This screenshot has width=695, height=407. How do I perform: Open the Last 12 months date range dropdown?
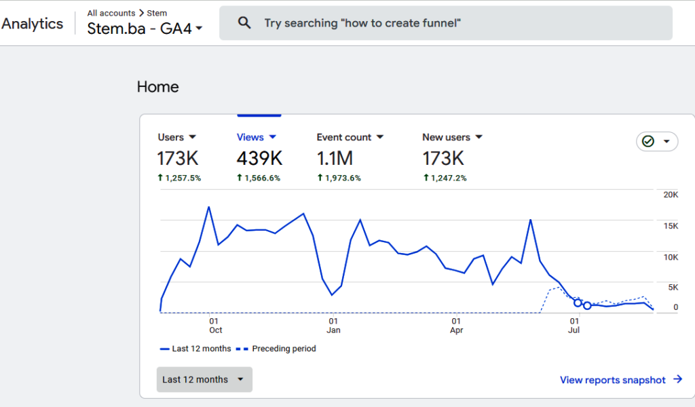204,380
